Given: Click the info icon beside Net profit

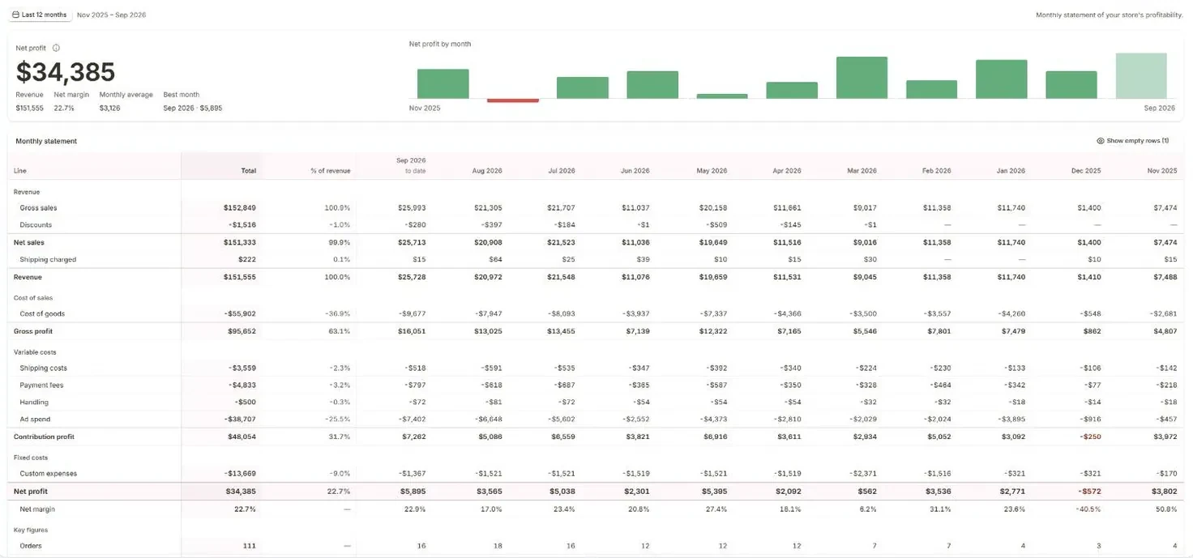Looking at the screenshot, I should [56, 48].
